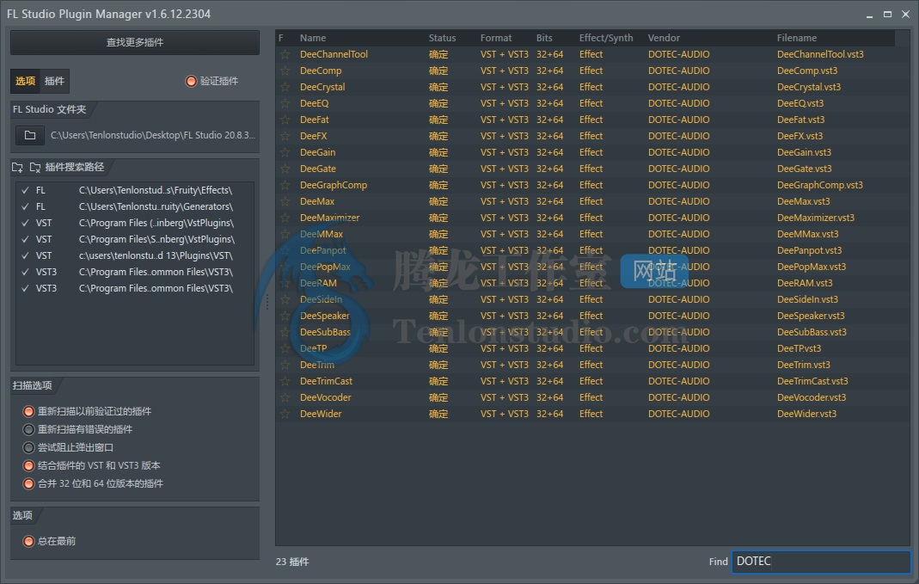Screen dimensions: 919x584
Task: Click the DeeEQ.vst3 filename cell
Action: pyautogui.click(x=800, y=104)
